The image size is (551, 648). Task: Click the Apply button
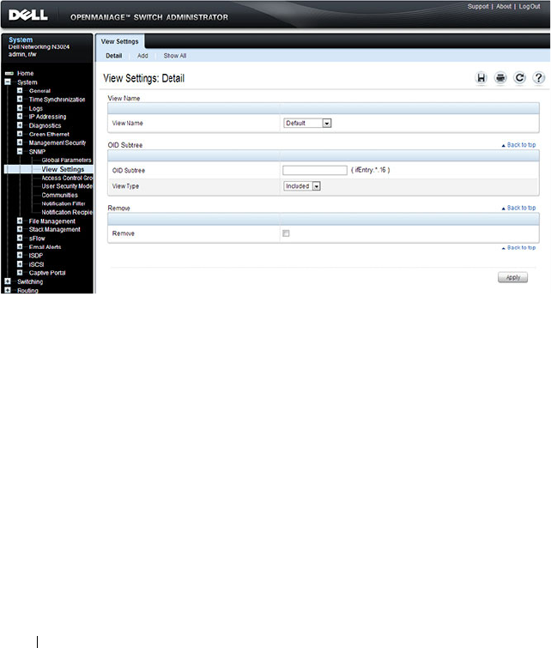[x=512, y=277]
